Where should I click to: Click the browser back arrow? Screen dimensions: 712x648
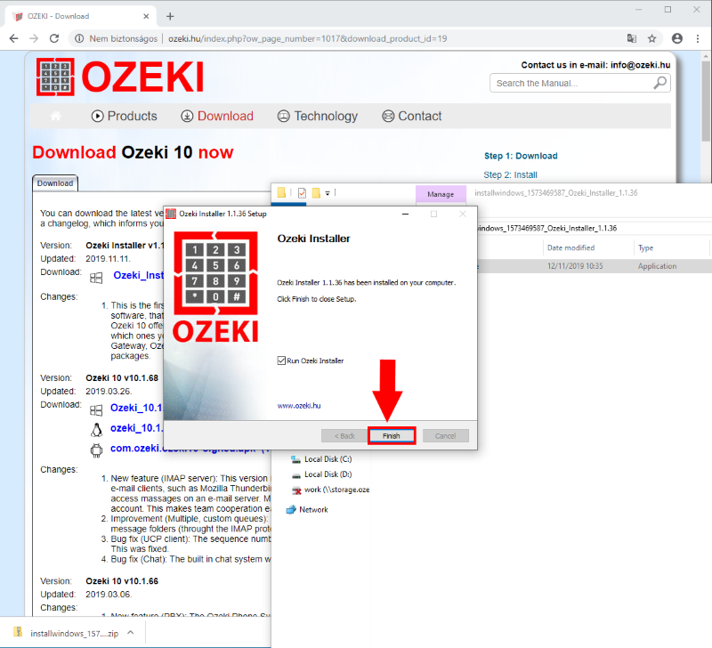pos(13,38)
